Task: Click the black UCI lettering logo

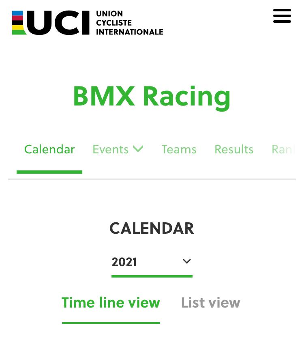Action: coord(58,23)
